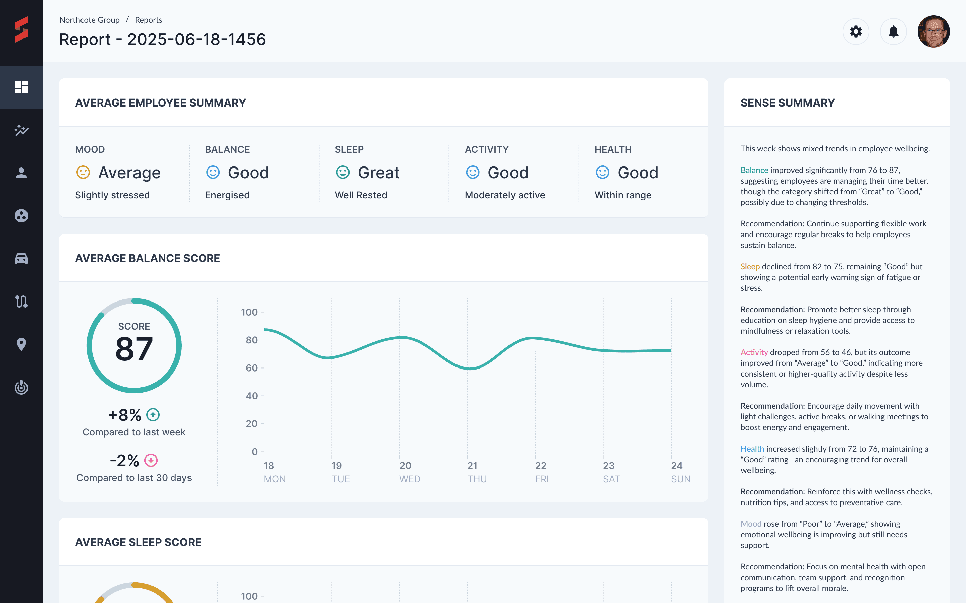The height and width of the screenshot is (603, 966).
Task: Click the Within range text
Action: [623, 195]
